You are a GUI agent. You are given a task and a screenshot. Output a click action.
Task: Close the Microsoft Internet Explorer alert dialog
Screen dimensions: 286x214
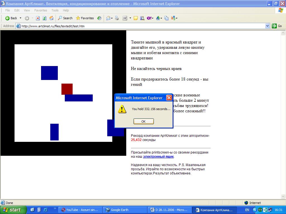click(169, 98)
